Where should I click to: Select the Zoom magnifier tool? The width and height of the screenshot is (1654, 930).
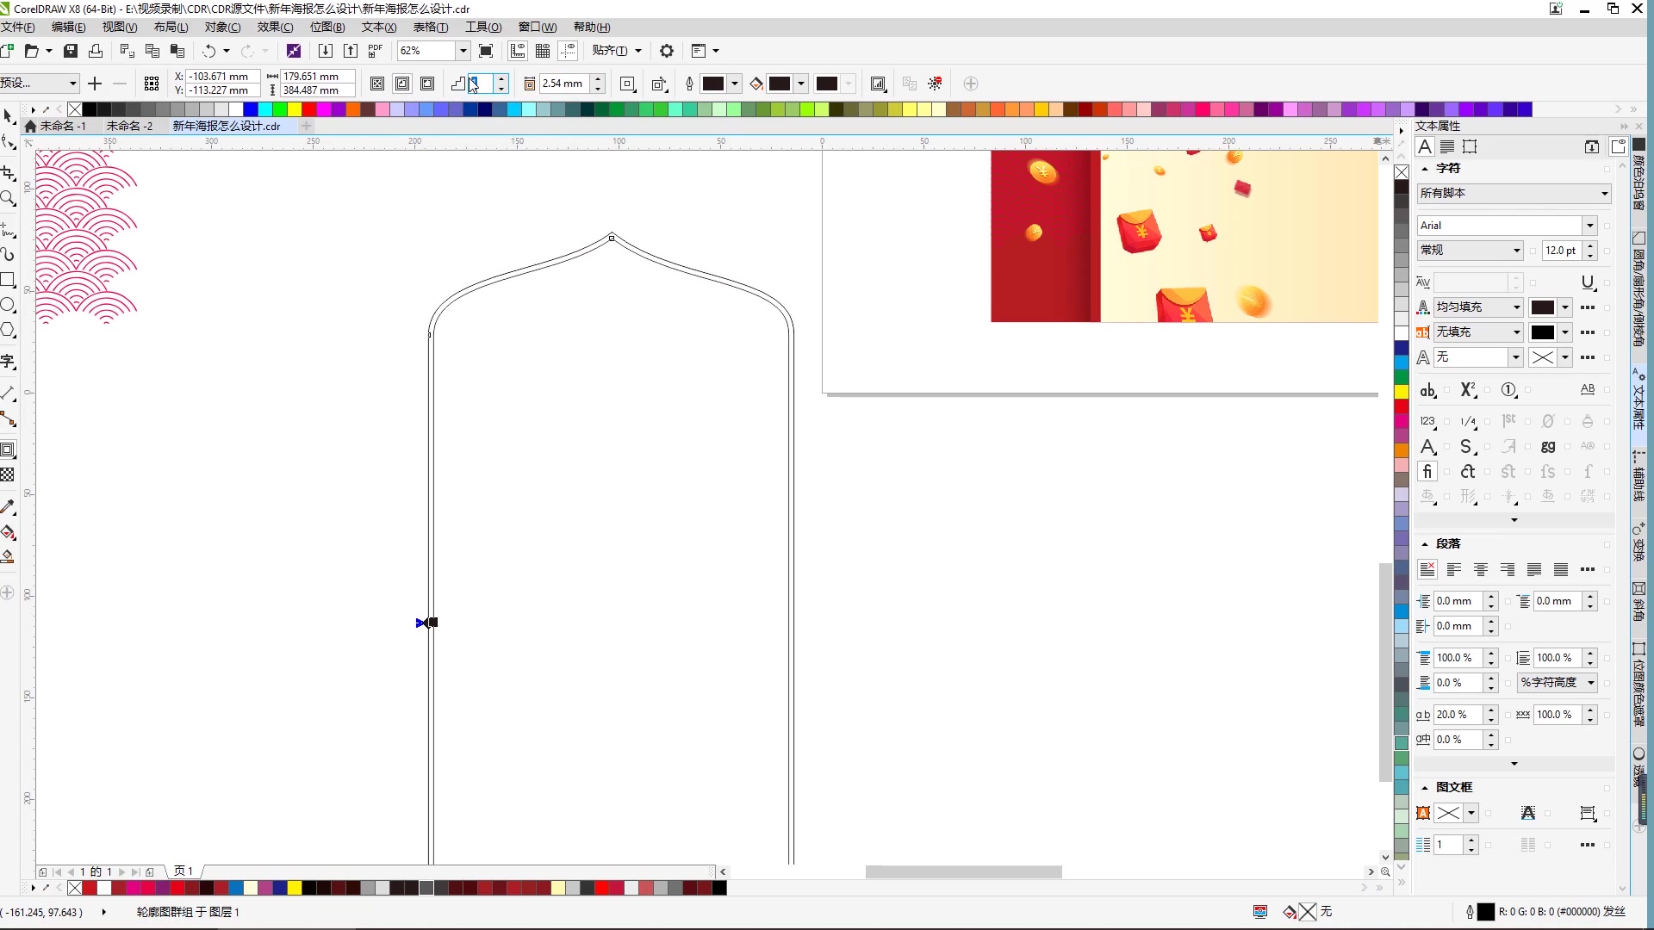tap(8, 199)
